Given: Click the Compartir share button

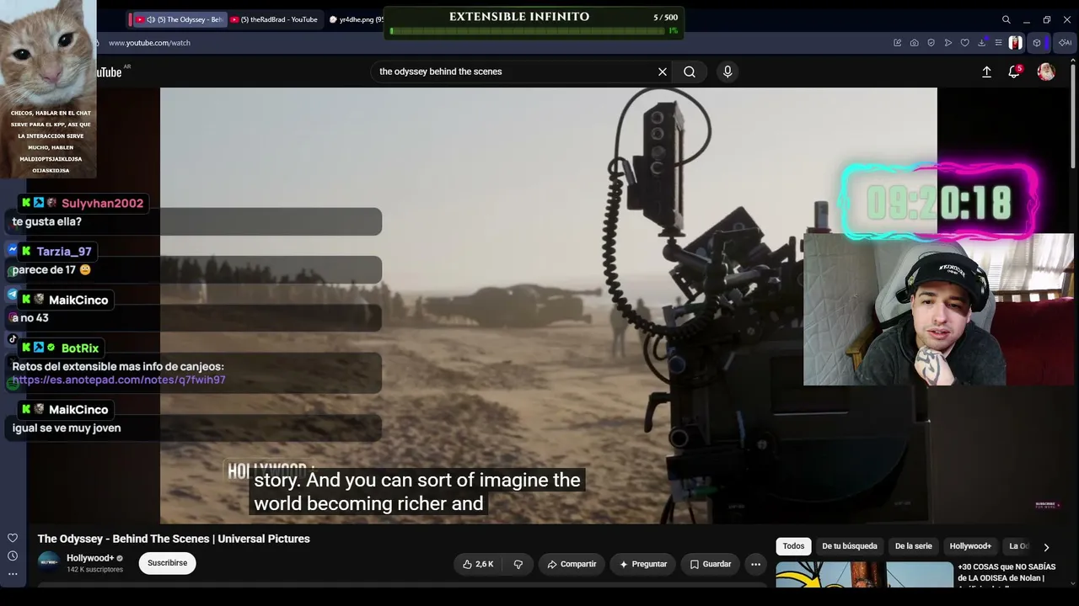Looking at the screenshot, I should pos(572,564).
